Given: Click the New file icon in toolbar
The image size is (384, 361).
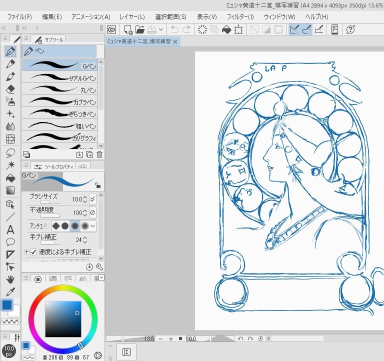Looking at the screenshot, I should coord(128,29).
